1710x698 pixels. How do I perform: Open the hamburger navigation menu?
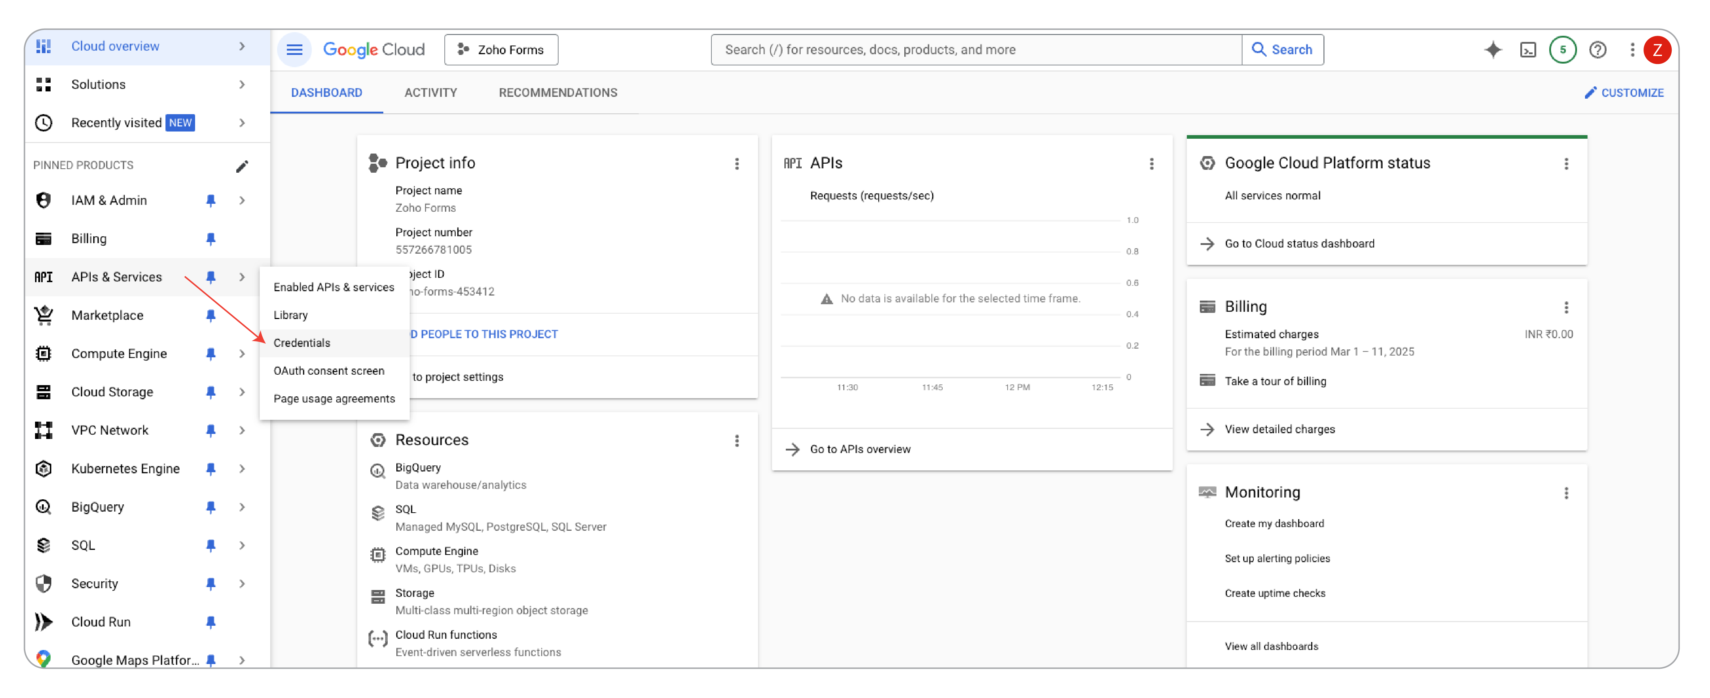(x=294, y=50)
